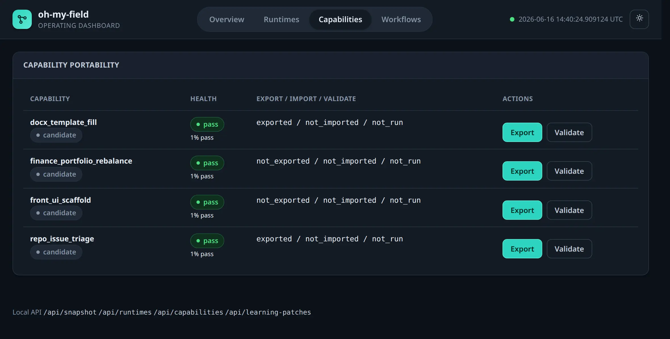This screenshot has width=670, height=339.
Task: Open the /api/capabilities link
Action: coord(189,312)
